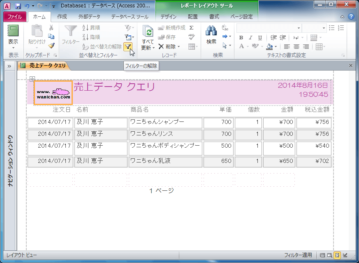359x263 pixels.
Task: Sort descending with 降順
Action: (x=91, y=37)
